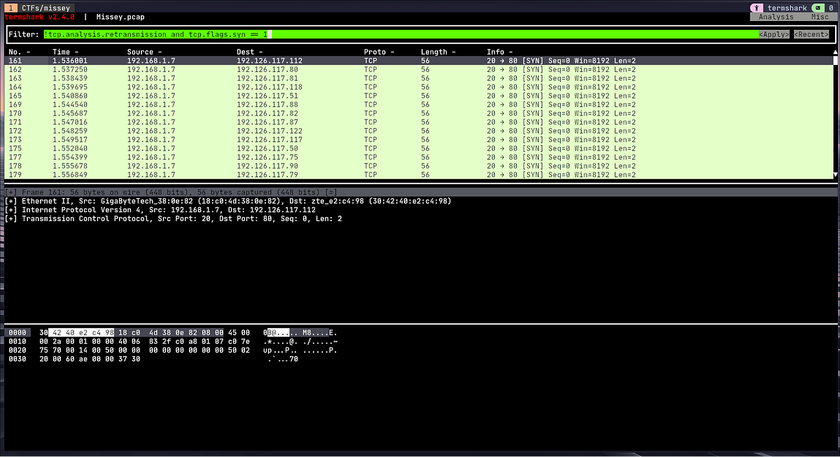
Task: Click destination 192.126.117.112 cell
Action: point(269,61)
